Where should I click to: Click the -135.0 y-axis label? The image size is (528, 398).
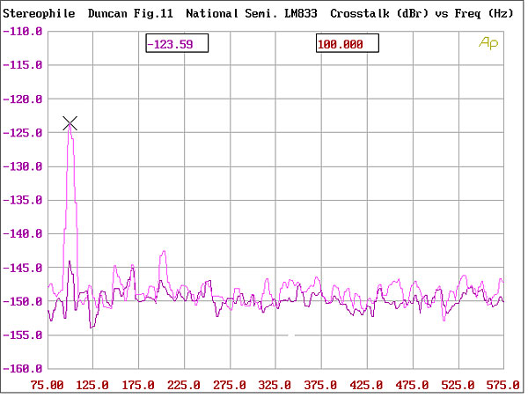[x=23, y=200]
